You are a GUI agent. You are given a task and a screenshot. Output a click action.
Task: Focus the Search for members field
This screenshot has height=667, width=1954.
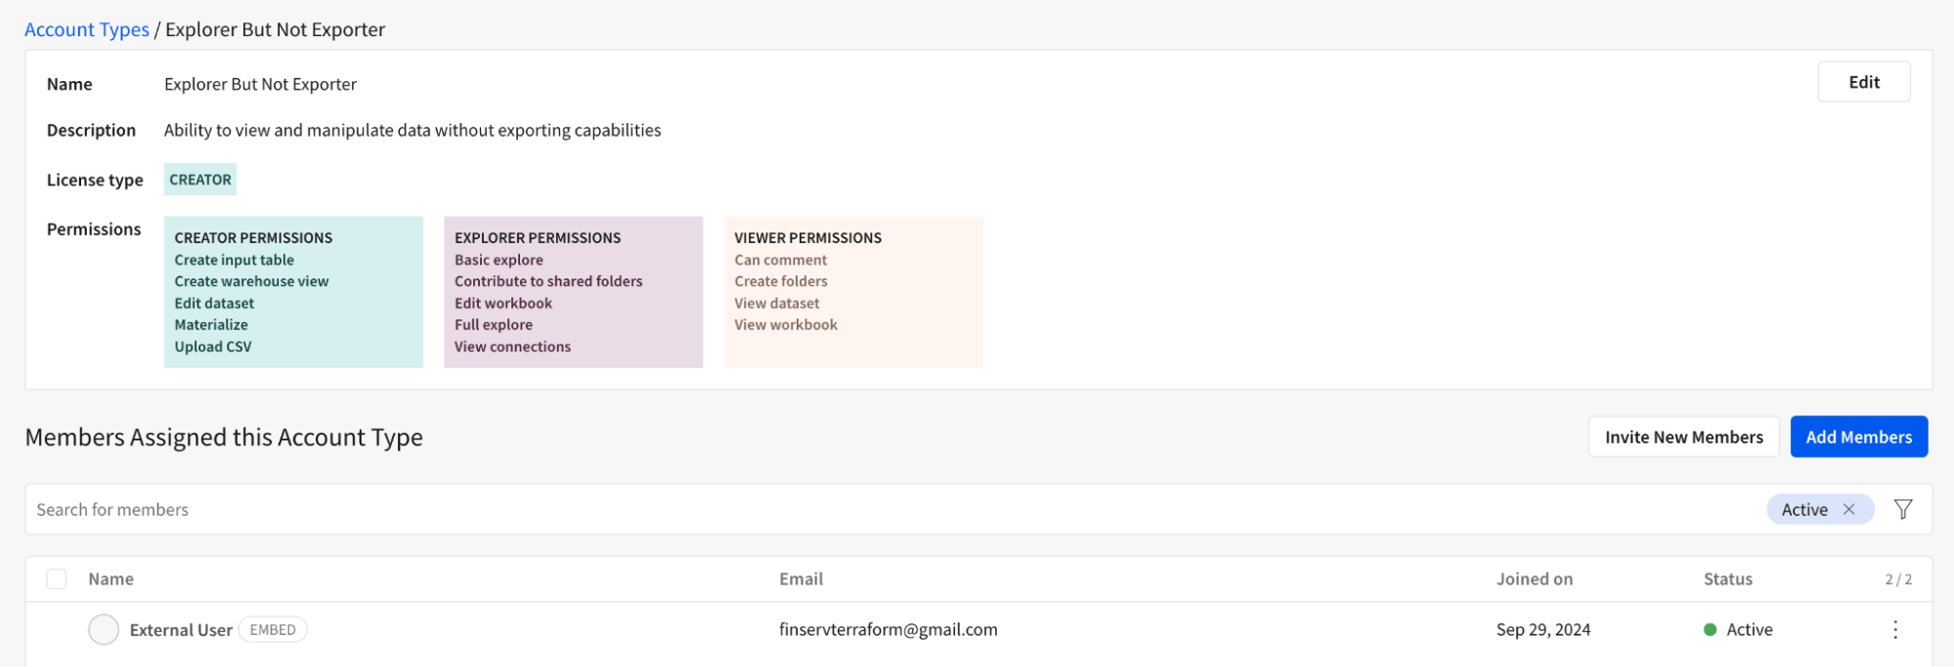click(880, 509)
